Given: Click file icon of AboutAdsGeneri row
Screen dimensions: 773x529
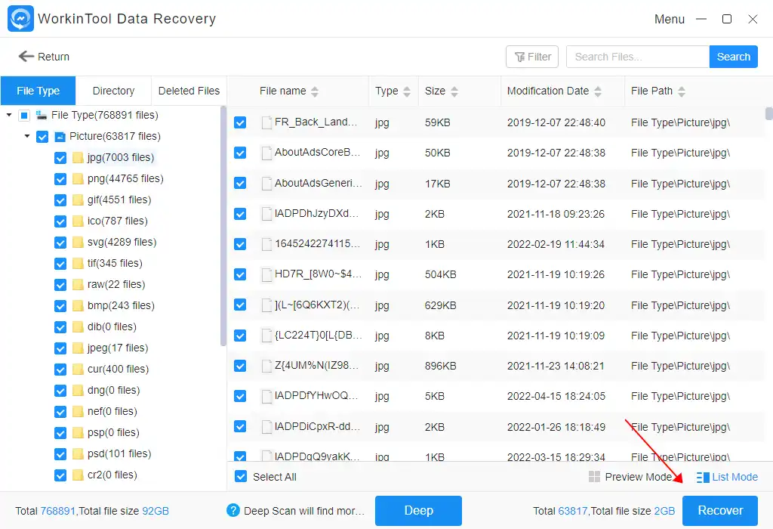Looking at the screenshot, I should (x=266, y=184).
